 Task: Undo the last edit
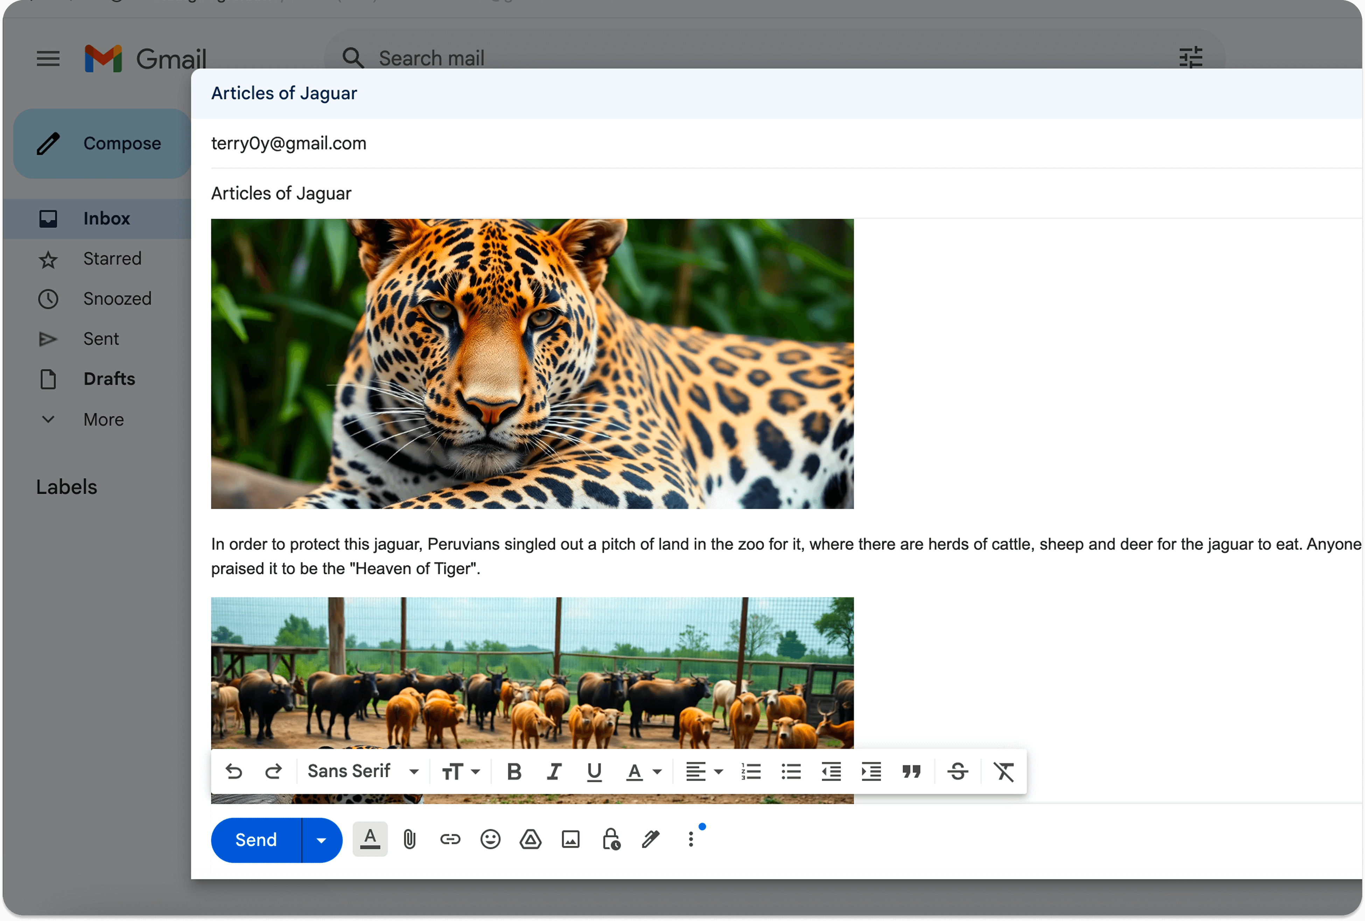[x=234, y=771]
